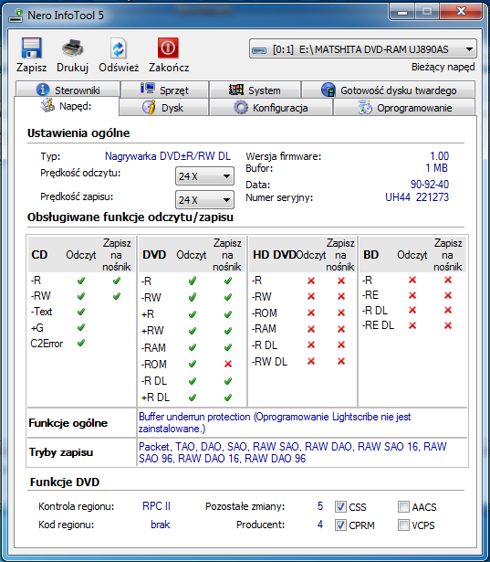Click the serial number 'UH44 221273'
Viewport: 490px width, 562px height.
coord(417,197)
